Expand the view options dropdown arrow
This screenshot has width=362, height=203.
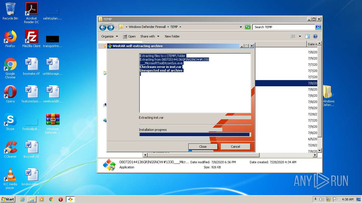300,36
